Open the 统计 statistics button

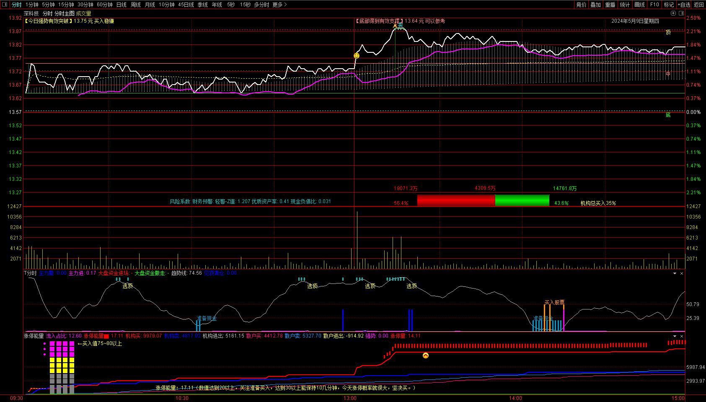tap(625, 5)
